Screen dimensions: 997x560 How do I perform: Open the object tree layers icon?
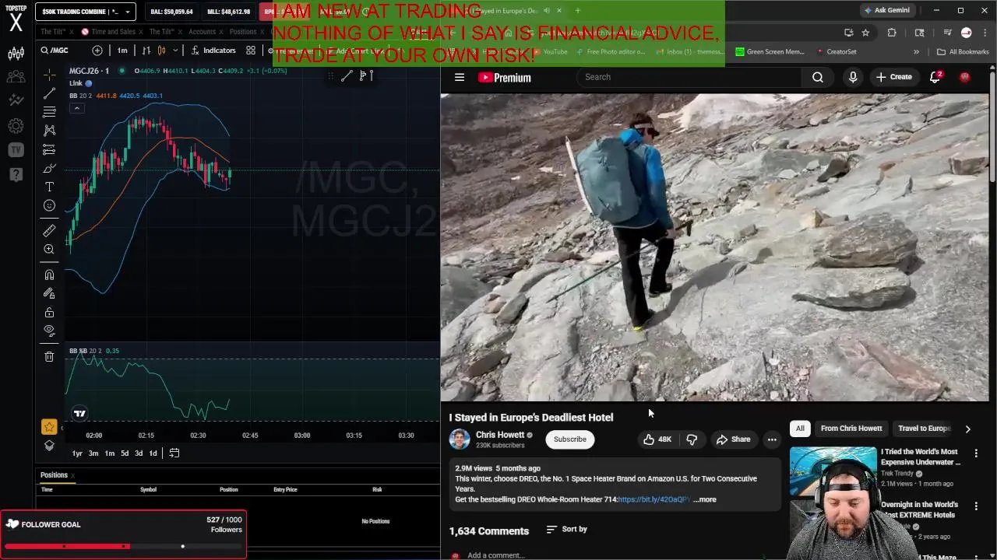tap(49, 446)
